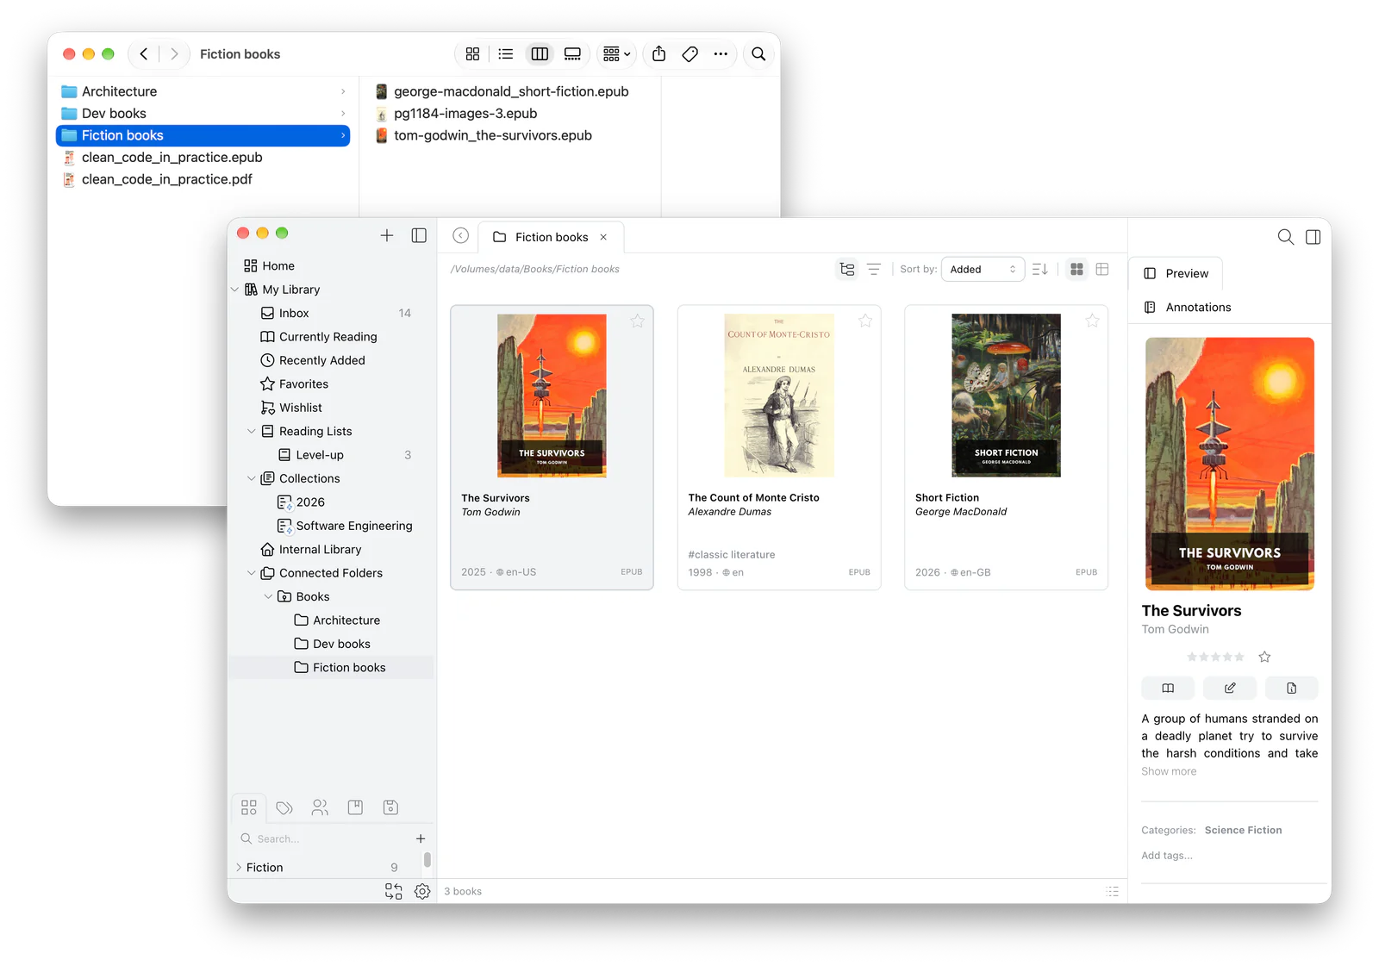Click the file document icon in preview

point(1291,688)
